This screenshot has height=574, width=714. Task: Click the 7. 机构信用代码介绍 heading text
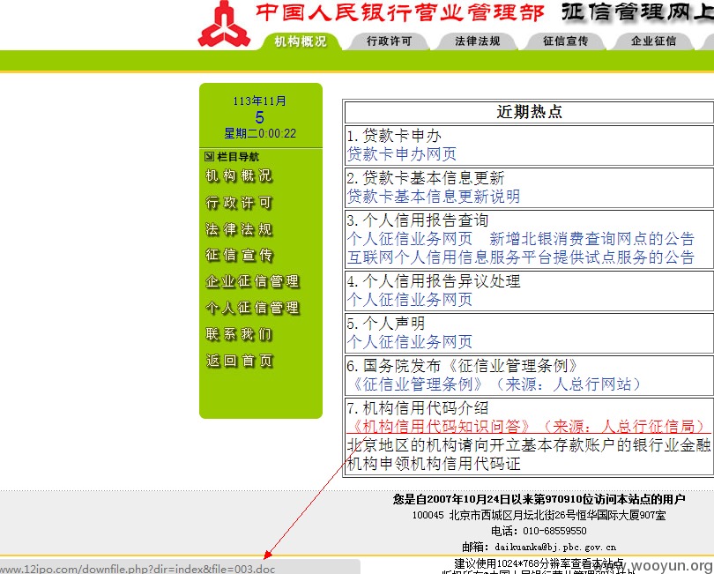click(x=418, y=408)
